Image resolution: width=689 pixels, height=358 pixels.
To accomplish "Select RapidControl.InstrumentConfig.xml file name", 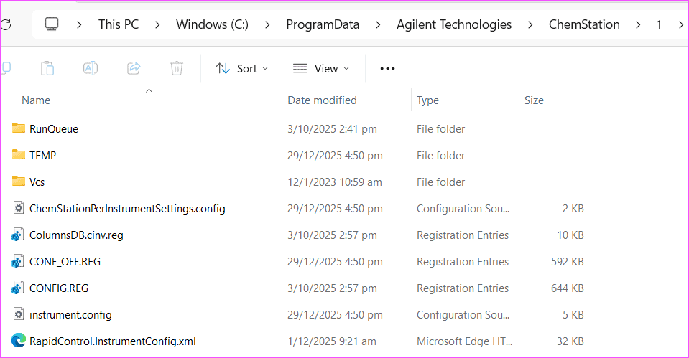I will tap(113, 341).
